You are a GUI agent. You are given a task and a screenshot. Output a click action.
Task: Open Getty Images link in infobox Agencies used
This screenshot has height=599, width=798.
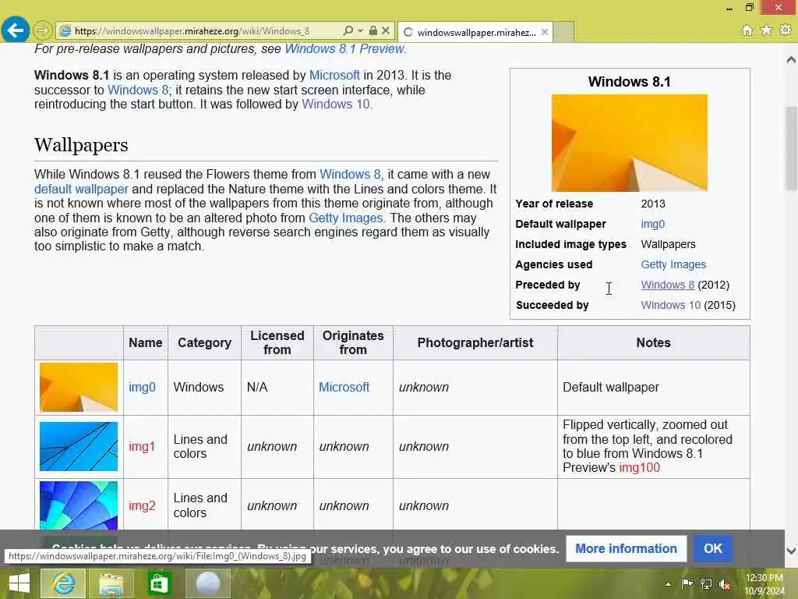[673, 265]
